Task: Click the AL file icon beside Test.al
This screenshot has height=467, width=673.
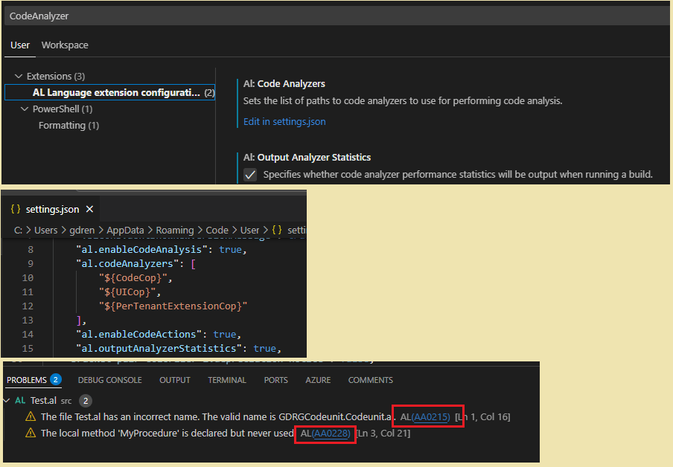Action: coord(20,401)
